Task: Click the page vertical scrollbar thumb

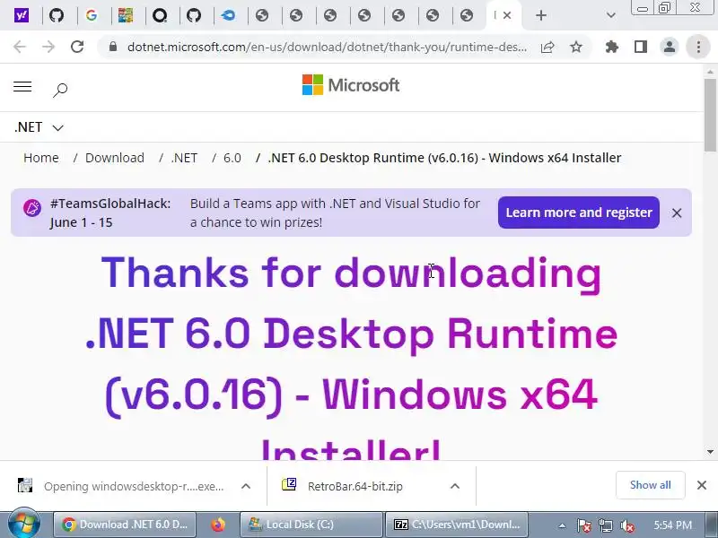Action: (x=710, y=115)
